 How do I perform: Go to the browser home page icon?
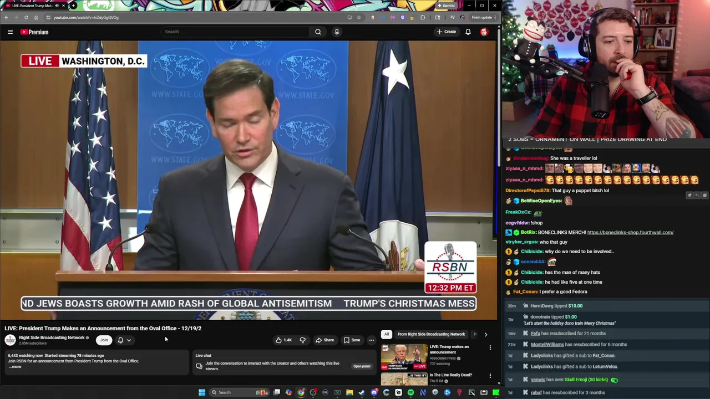point(36,17)
